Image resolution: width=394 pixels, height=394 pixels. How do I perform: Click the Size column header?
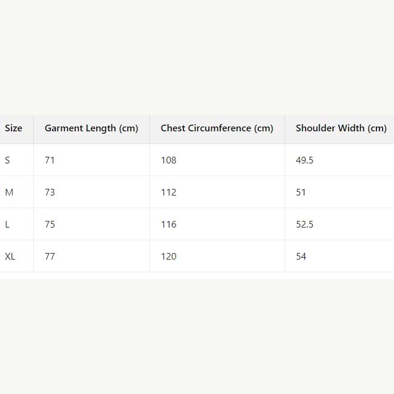13,128
